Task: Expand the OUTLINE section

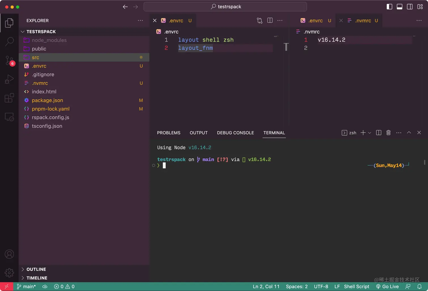Action: [x=84, y=269]
